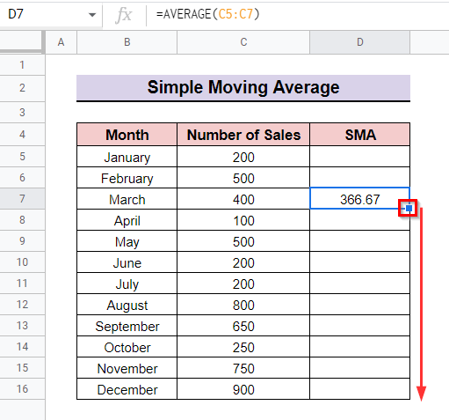Select the empty SMA cell for April
This screenshot has height=420, width=449.
[359, 220]
